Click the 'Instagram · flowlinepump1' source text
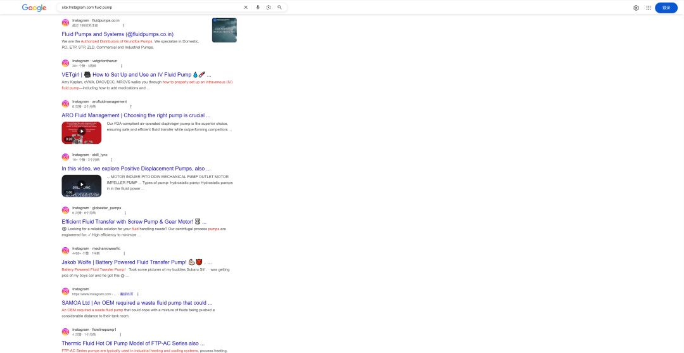 pos(94,330)
